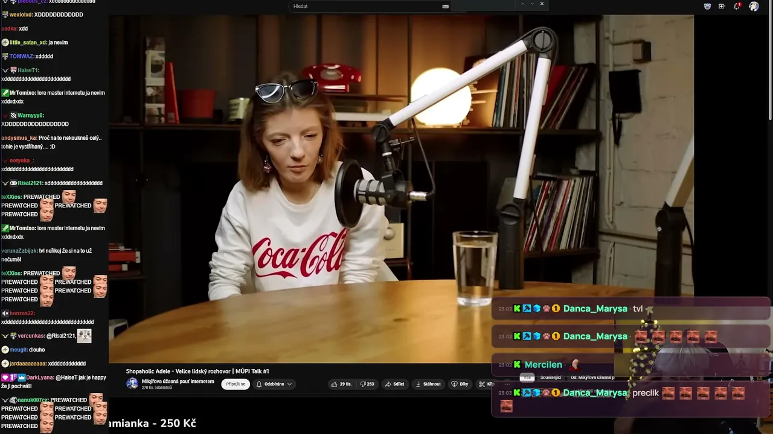Click the Připojit se join button
The height and width of the screenshot is (434, 773).
tap(236, 384)
